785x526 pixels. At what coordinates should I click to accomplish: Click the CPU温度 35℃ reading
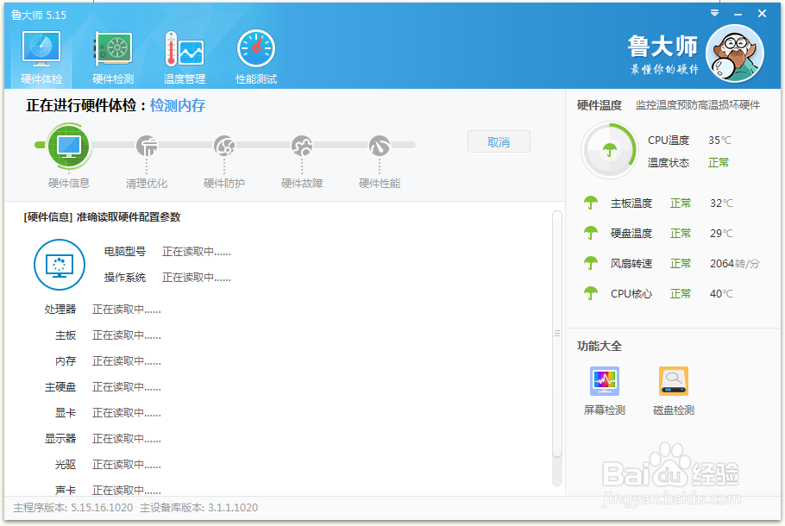click(720, 141)
